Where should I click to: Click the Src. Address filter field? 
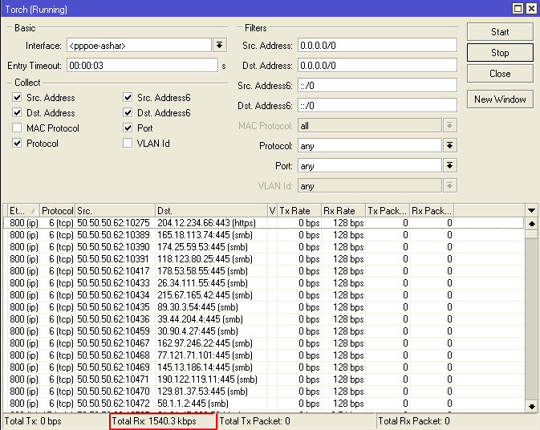[377, 45]
